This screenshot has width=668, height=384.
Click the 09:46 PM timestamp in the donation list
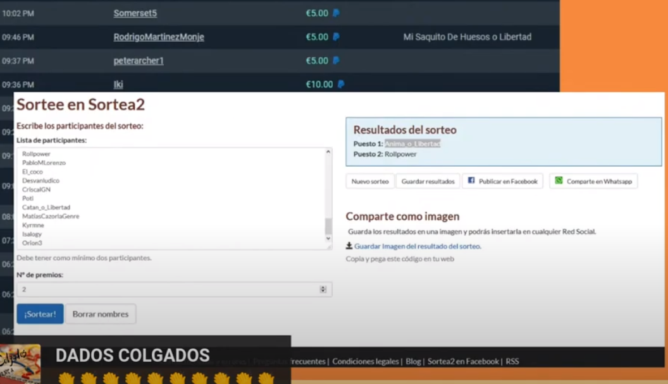18,37
